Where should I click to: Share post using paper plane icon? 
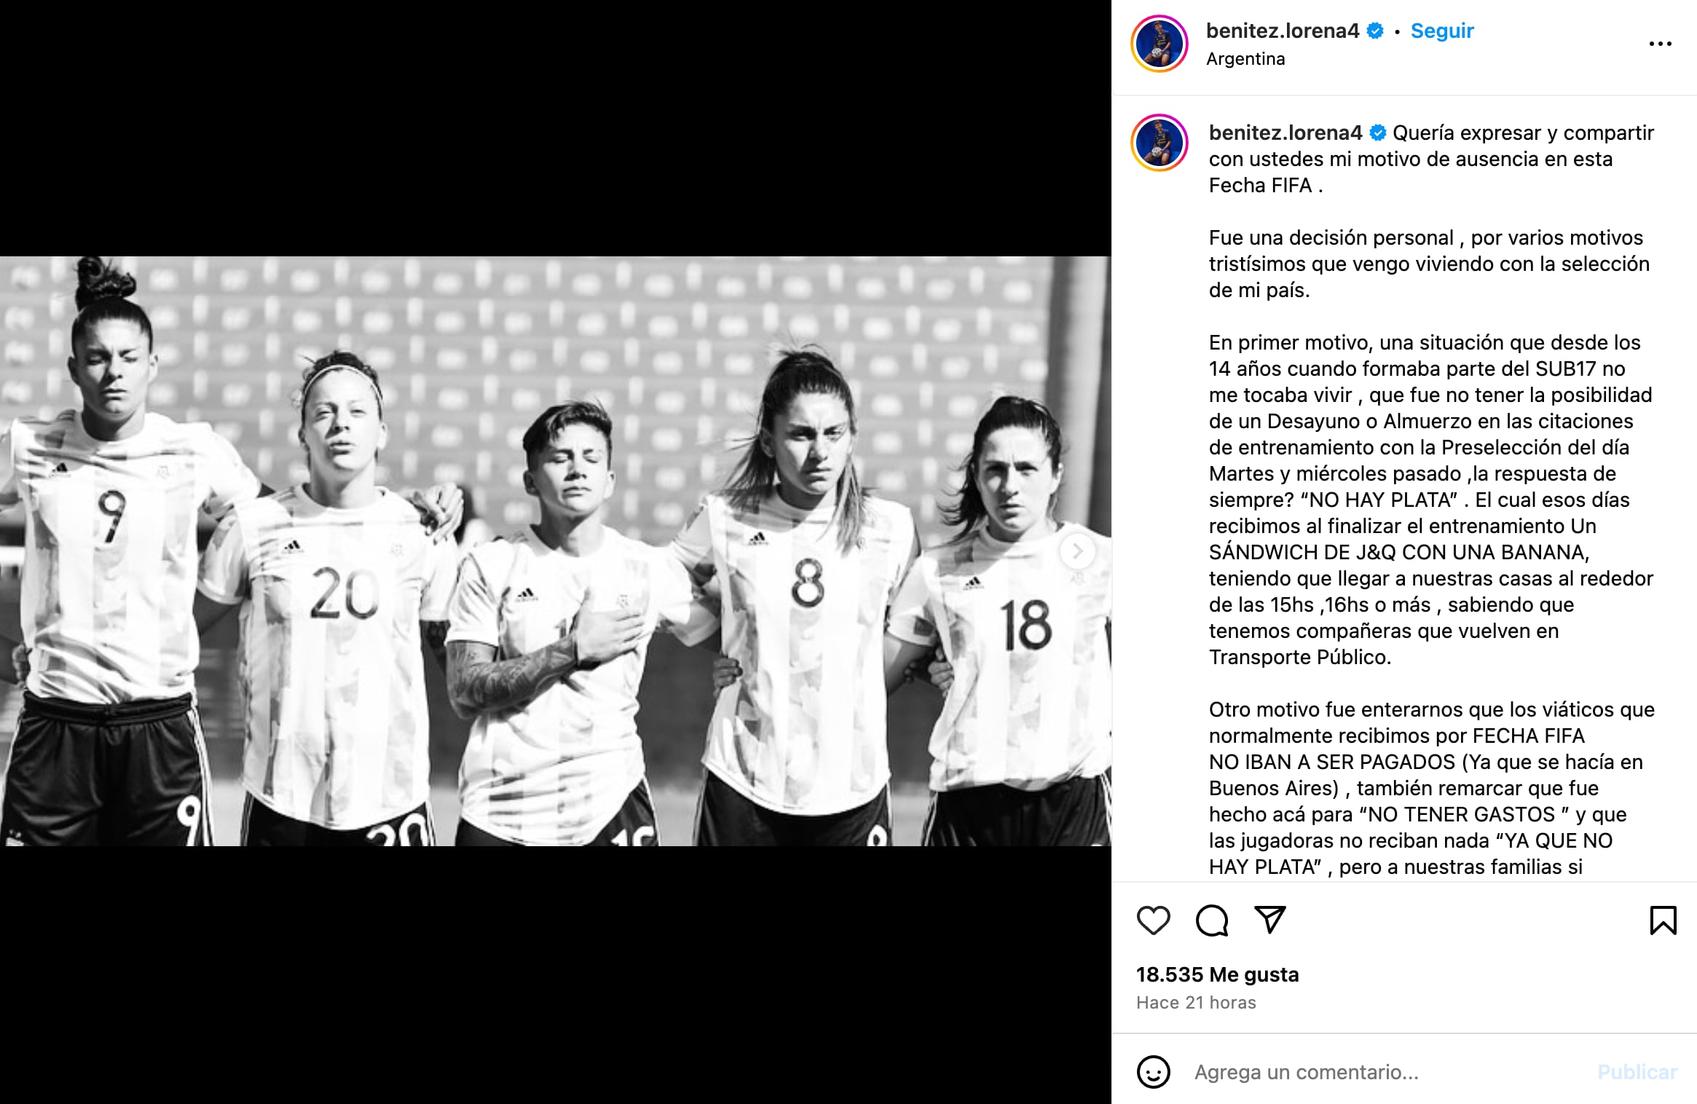pyautogui.click(x=1270, y=920)
